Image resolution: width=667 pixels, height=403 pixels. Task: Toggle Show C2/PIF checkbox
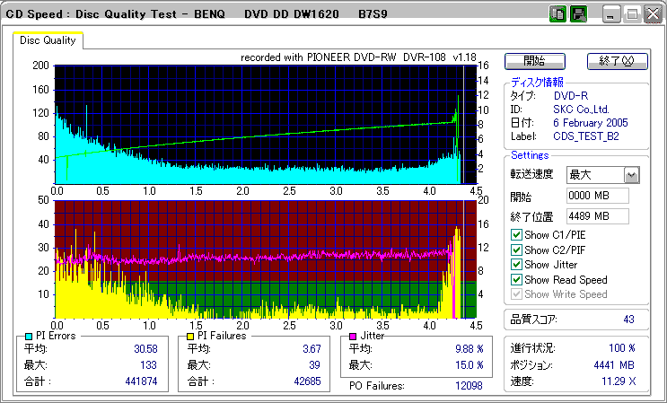click(x=516, y=250)
